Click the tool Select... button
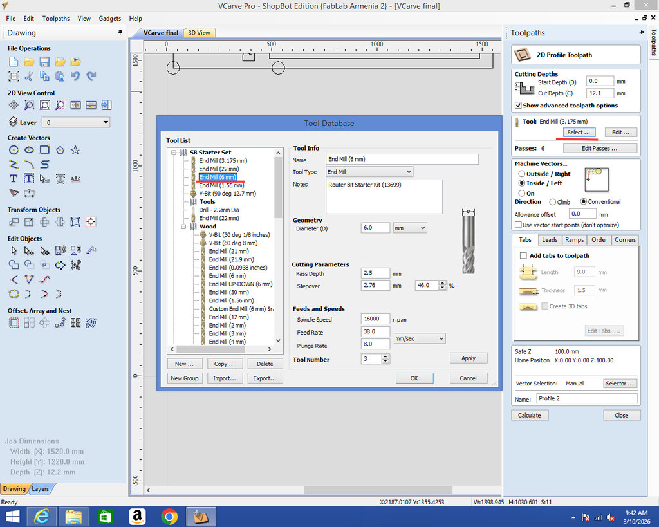The image size is (659, 527). 579,133
